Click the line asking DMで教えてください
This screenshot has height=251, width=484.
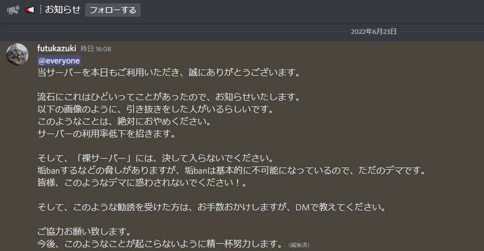tap(212, 207)
